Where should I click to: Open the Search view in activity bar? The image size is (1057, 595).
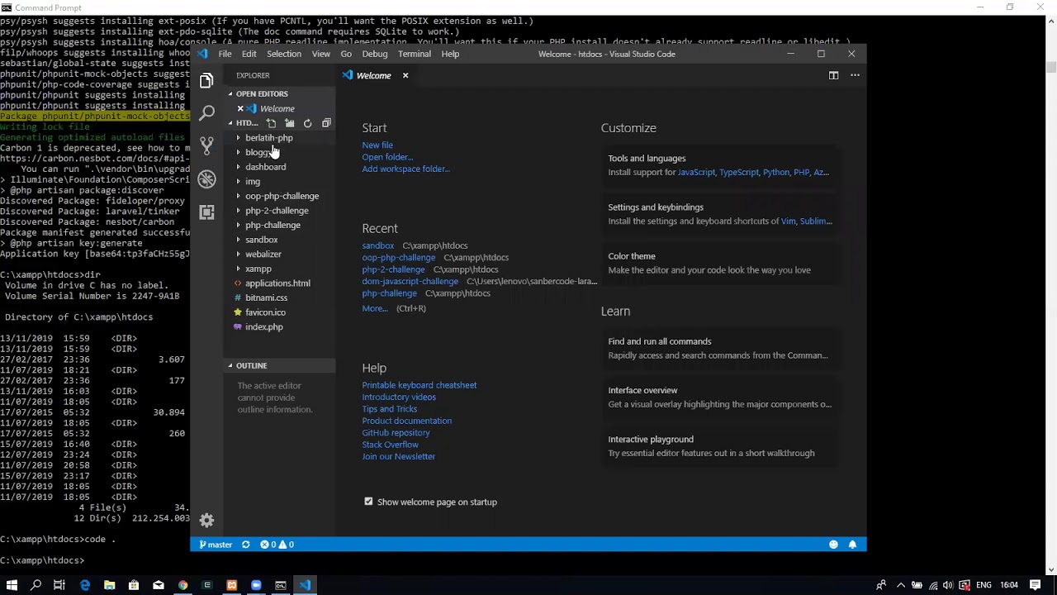click(206, 112)
